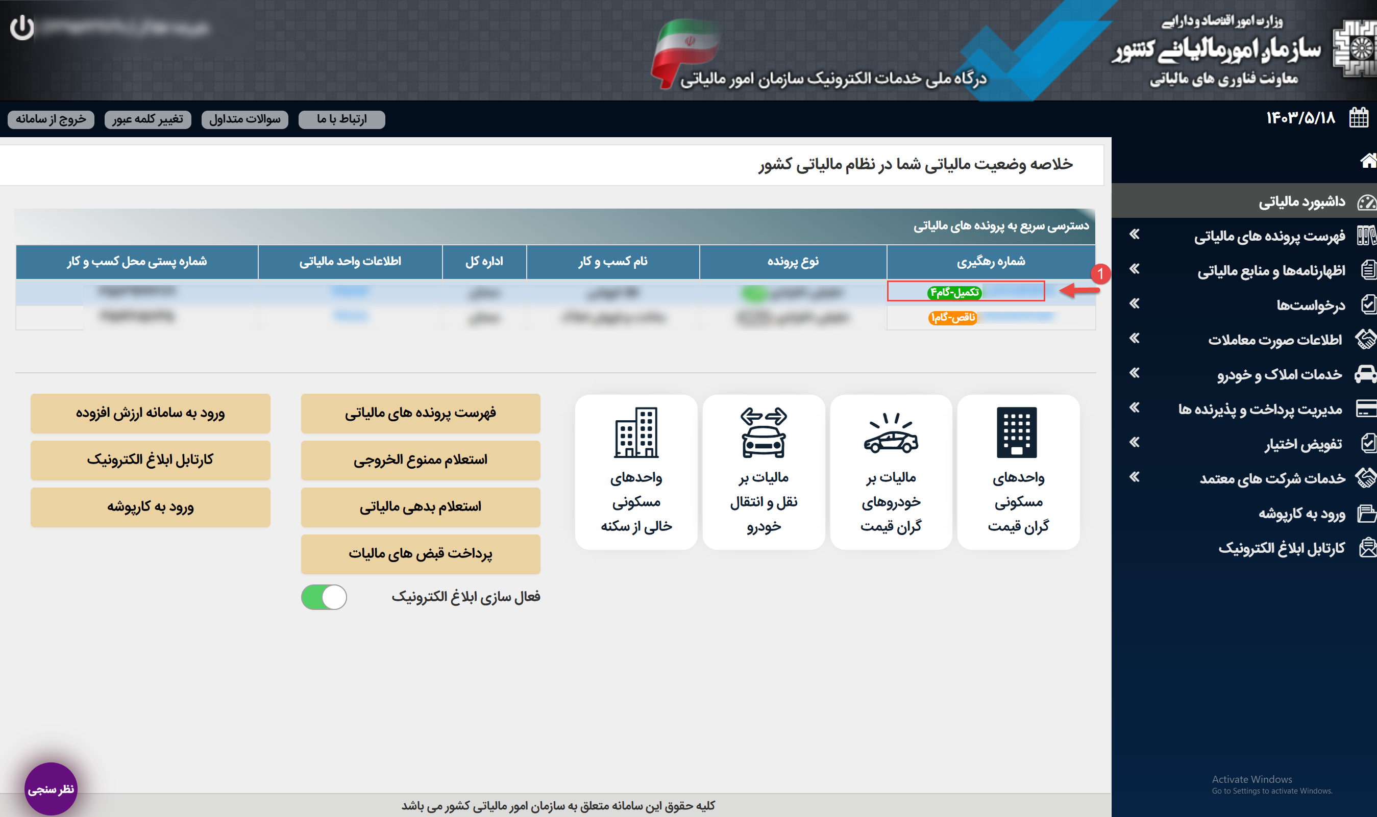Open vacant residential units icon card
Image resolution: width=1377 pixels, height=817 pixels.
pyautogui.click(x=636, y=432)
